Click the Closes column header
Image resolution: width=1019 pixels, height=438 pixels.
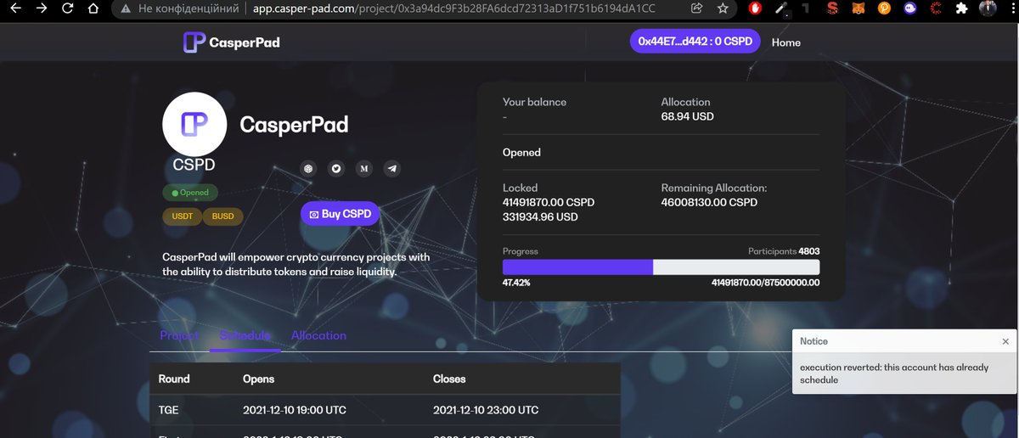pos(449,379)
